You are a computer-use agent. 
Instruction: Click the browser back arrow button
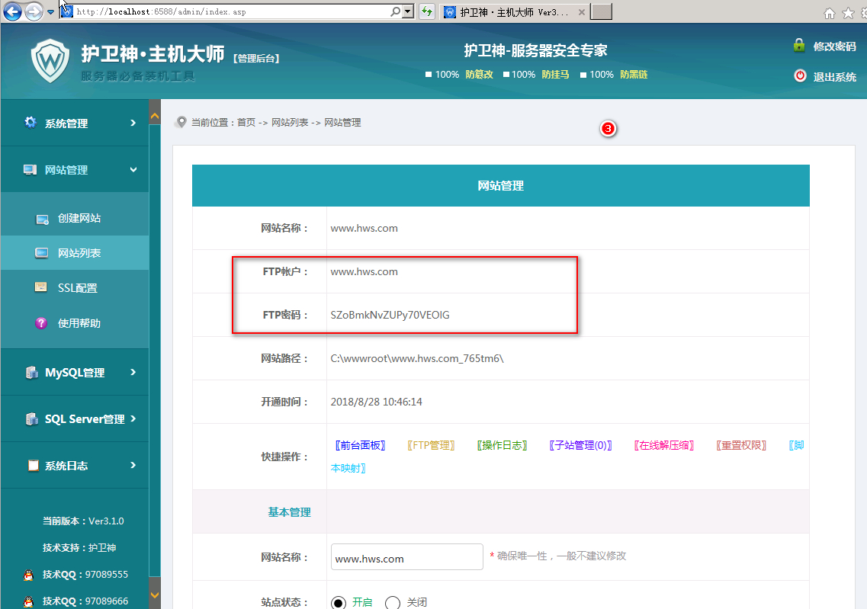coord(13,12)
